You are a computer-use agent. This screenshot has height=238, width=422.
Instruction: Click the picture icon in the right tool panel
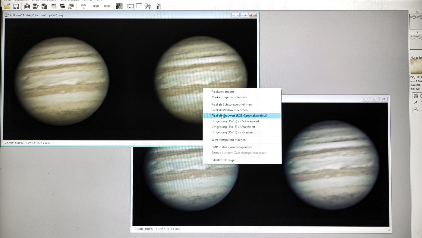pos(416,96)
